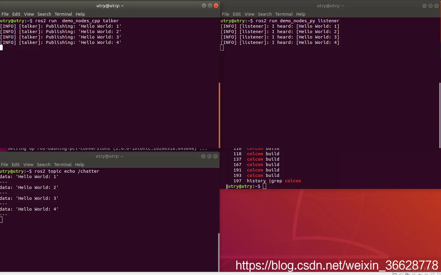
Task: Open Edit menu in talker terminal
Action: click(16, 14)
